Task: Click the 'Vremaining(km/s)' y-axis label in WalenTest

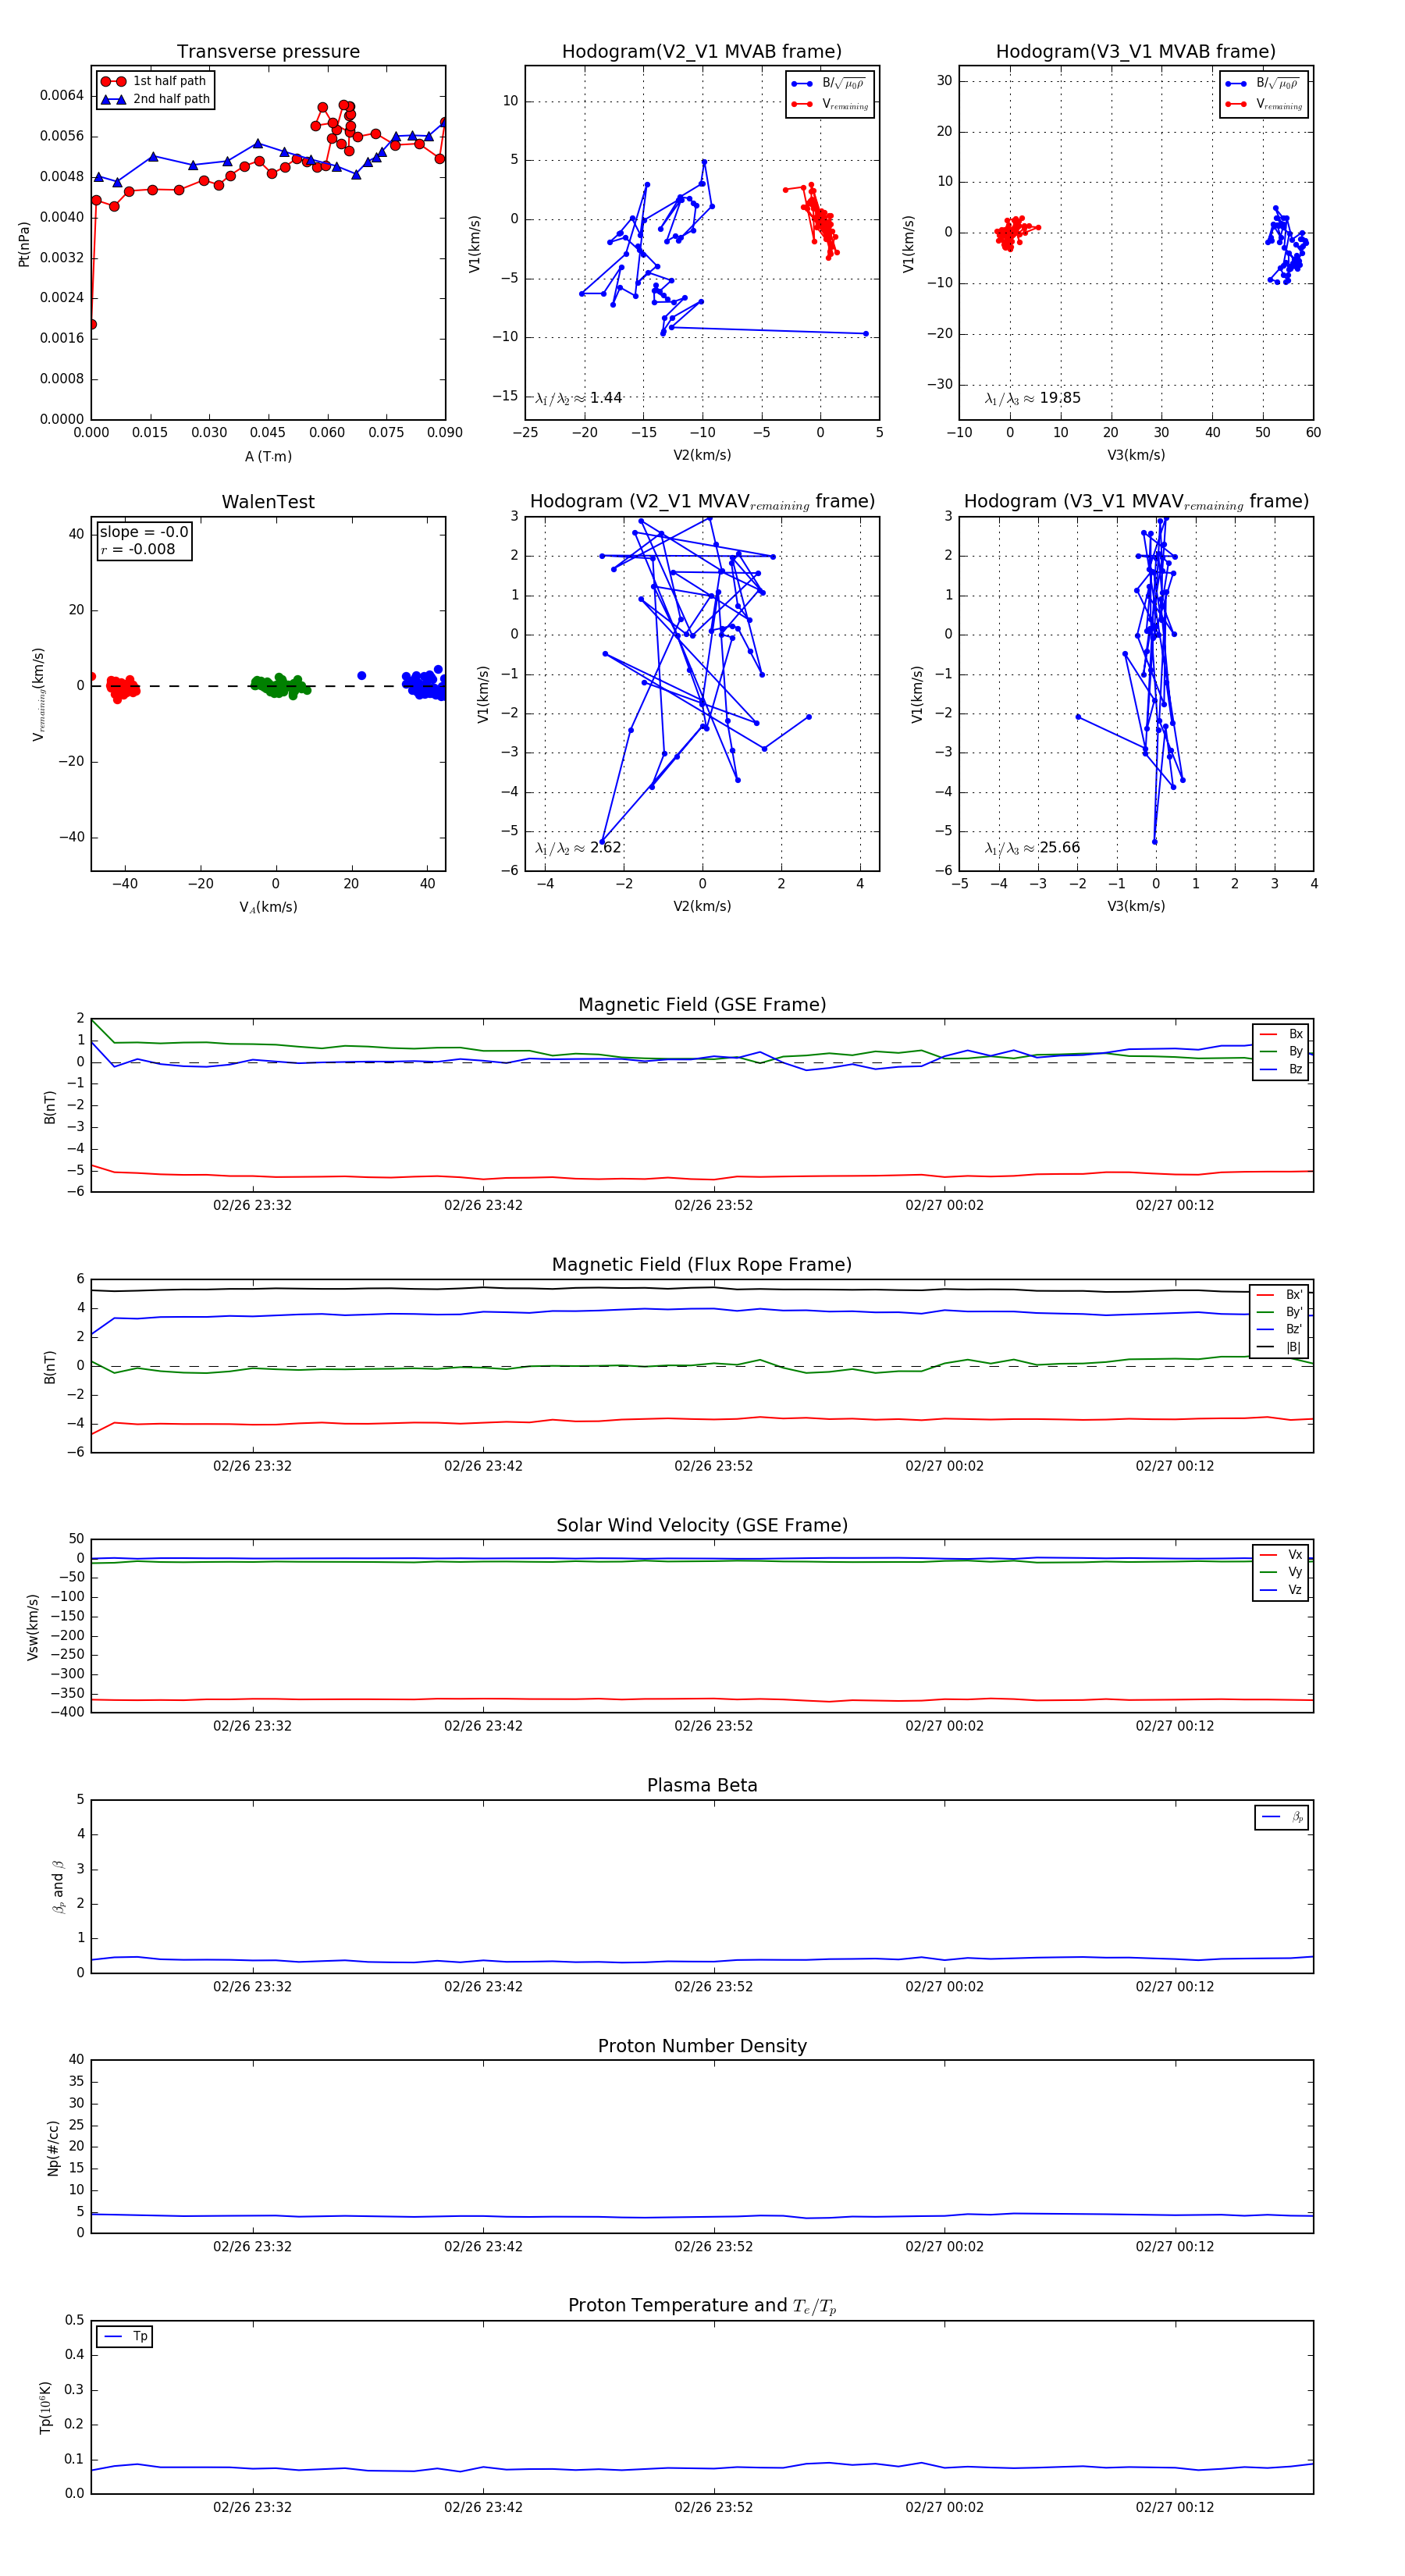Action: [x=38, y=694]
